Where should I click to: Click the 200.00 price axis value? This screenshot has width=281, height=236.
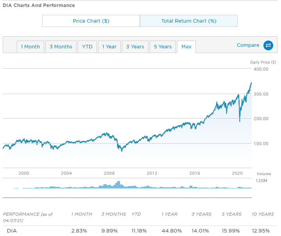tap(261, 119)
